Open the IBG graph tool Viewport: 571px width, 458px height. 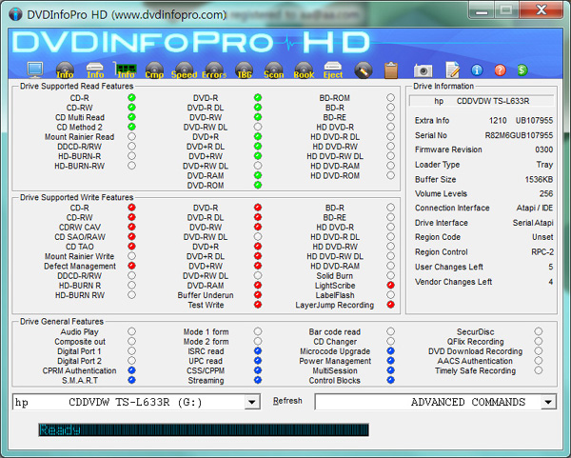(x=245, y=70)
